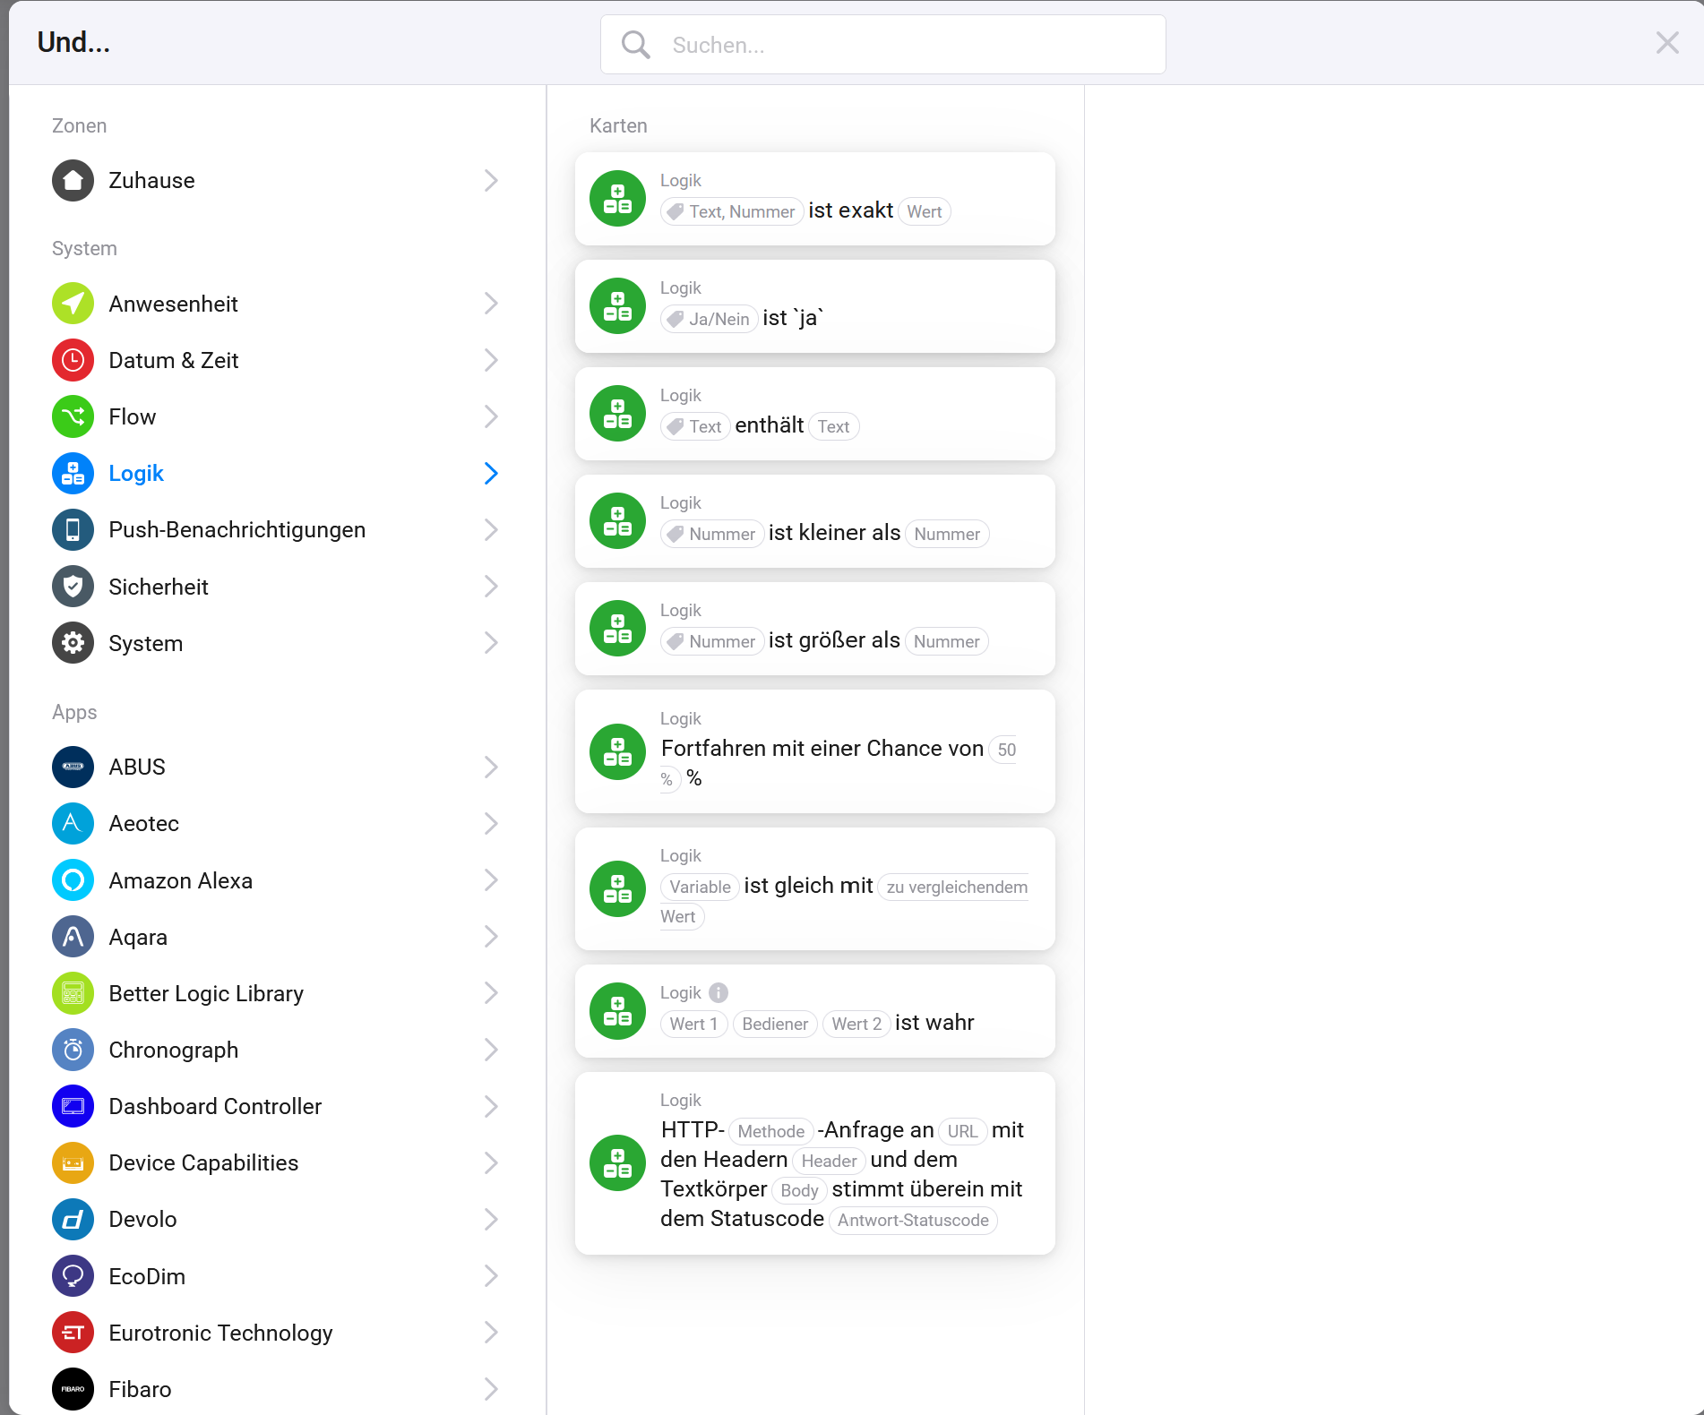Close the Und... dialog
The width and height of the screenshot is (1704, 1415).
tap(1667, 43)
